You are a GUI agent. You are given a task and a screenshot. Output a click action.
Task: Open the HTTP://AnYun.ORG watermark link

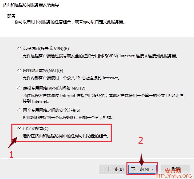tap(174, 176)
